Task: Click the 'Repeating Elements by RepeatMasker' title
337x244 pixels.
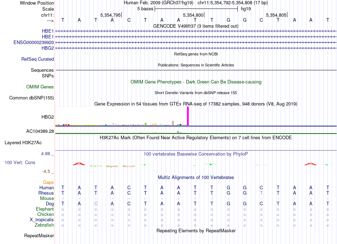Action: pyautogui.click(x=196, y=231)
